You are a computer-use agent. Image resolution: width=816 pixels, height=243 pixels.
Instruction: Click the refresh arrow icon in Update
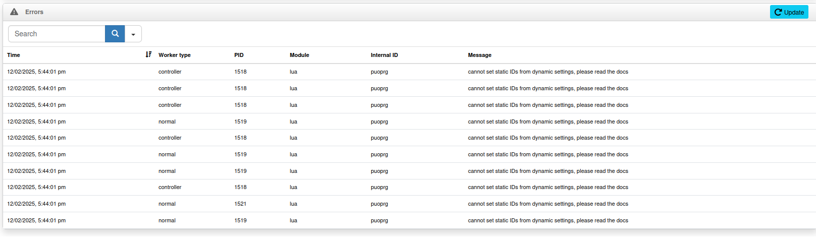point(778,12)
